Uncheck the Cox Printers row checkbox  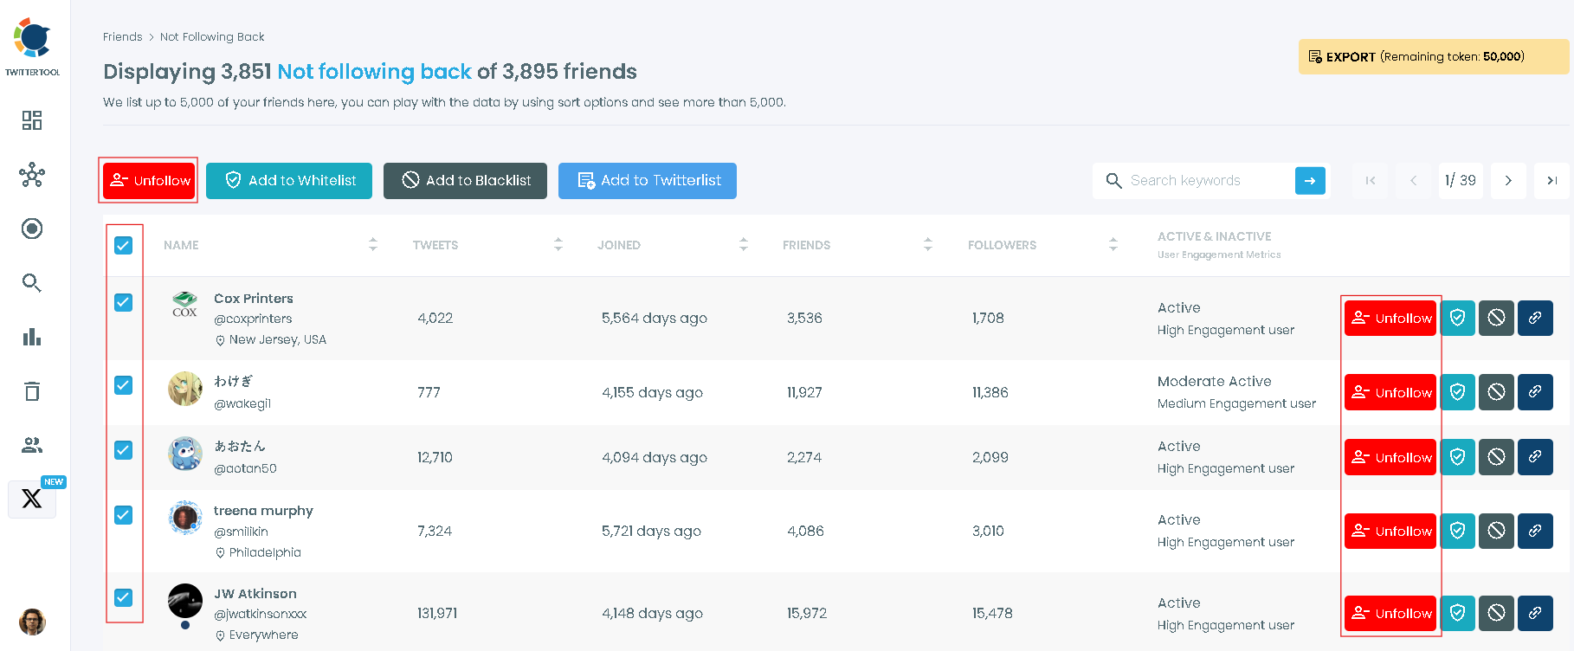pos(124,302)
